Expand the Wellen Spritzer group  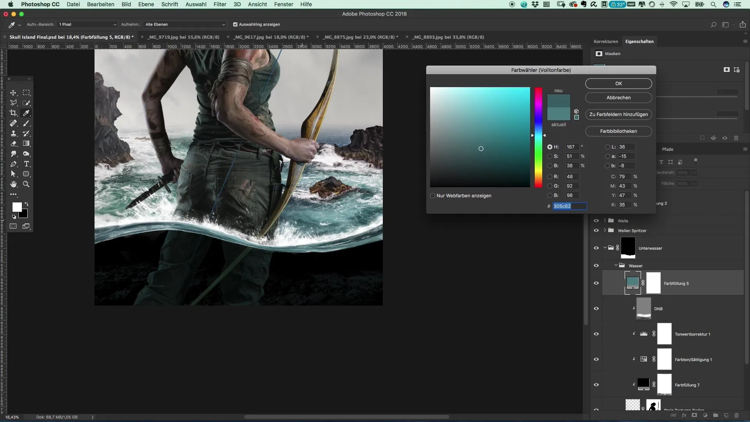pyautogui.click(x=605, y=230)
